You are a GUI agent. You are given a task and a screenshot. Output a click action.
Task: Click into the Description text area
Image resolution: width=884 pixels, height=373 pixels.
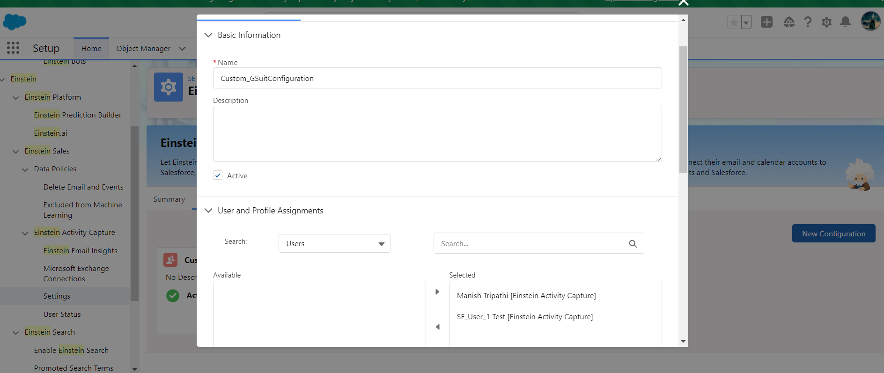coord(437,134)
